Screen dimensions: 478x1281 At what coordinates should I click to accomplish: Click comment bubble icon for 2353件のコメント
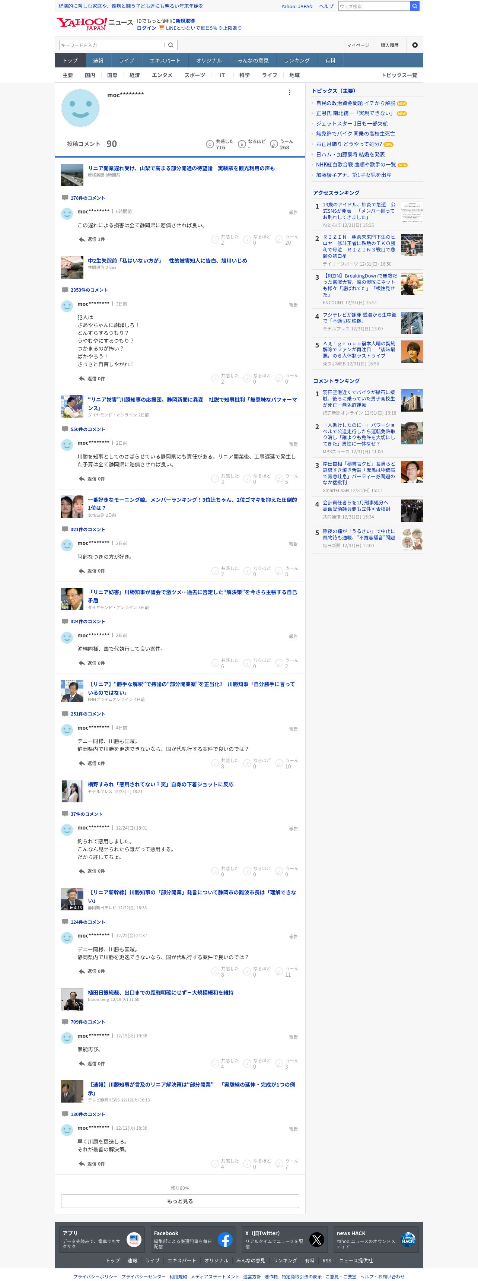pos(65,290)
